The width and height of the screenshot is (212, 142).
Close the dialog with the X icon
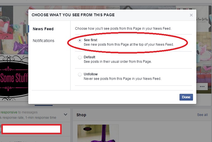point(191,15)
